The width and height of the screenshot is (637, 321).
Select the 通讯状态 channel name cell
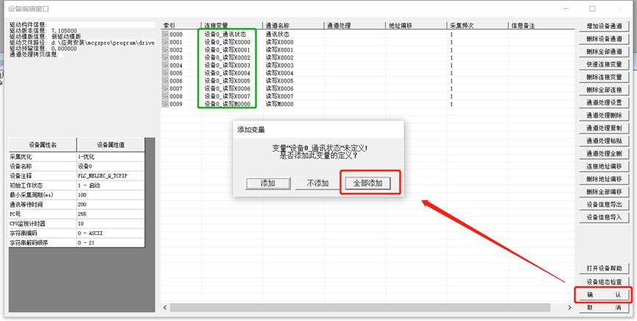click(278, 35)
